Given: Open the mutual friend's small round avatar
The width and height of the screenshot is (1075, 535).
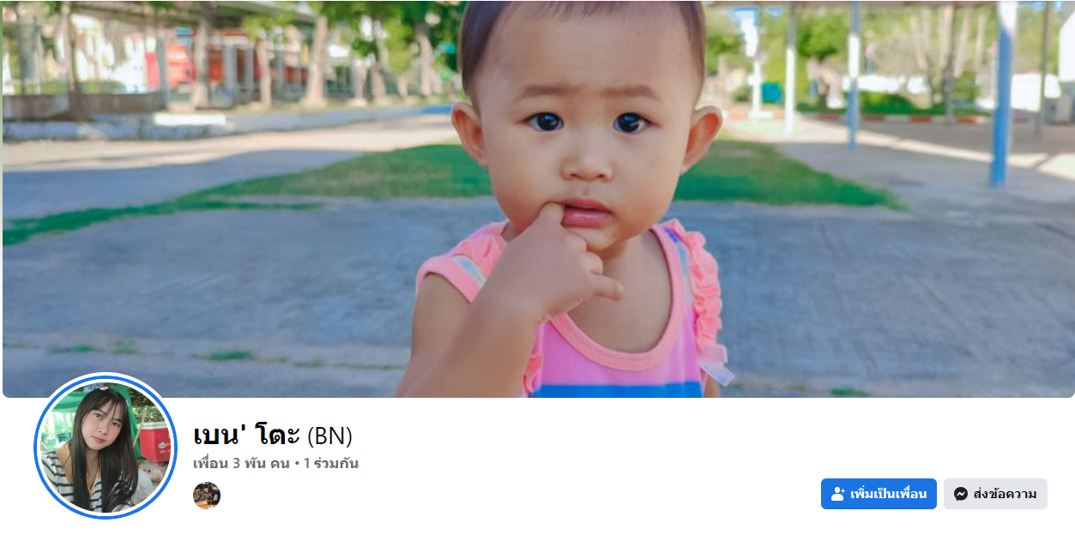Looking at the screenshot, I should pos(207,496).
